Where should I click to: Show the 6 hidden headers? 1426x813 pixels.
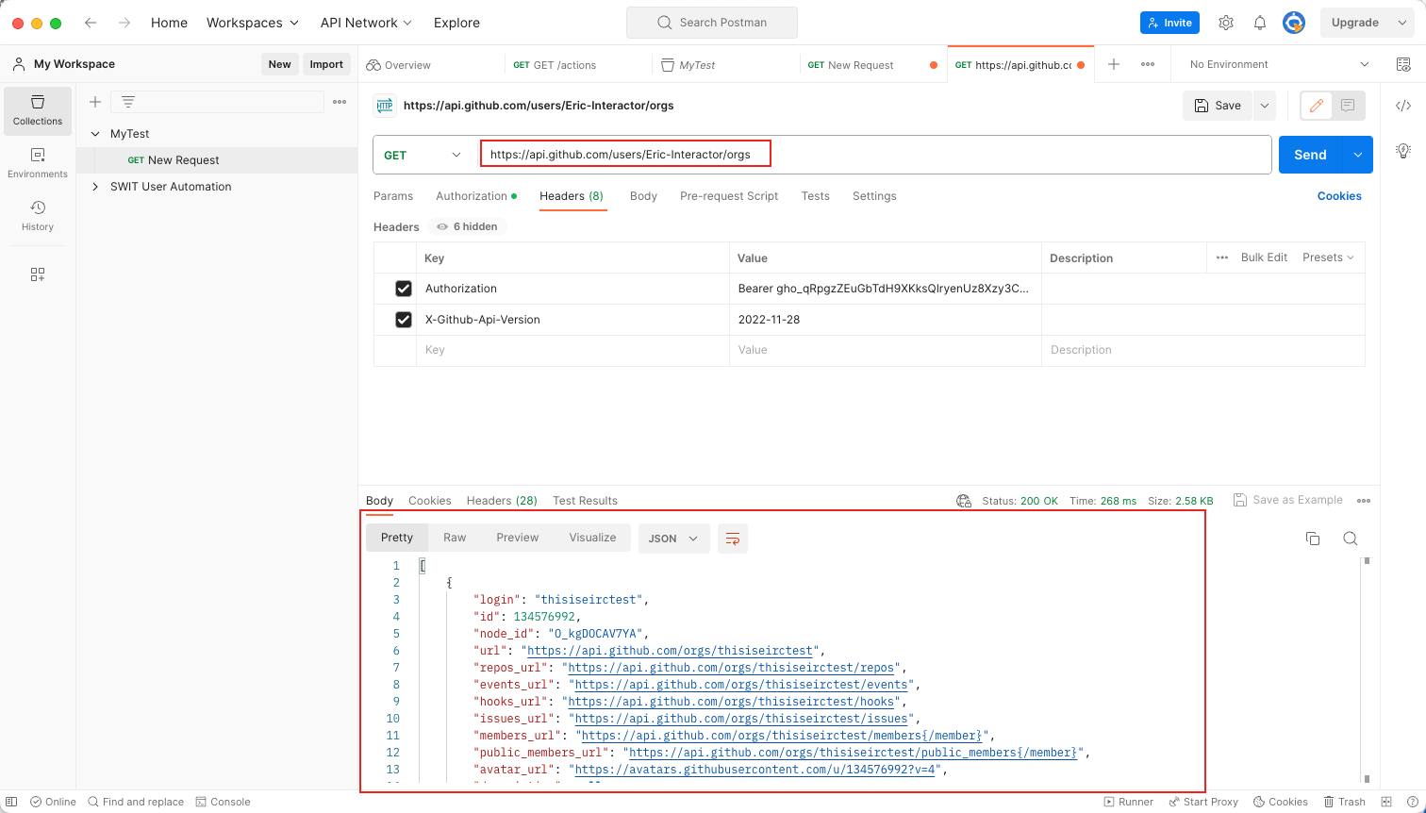tap(468, 226)
